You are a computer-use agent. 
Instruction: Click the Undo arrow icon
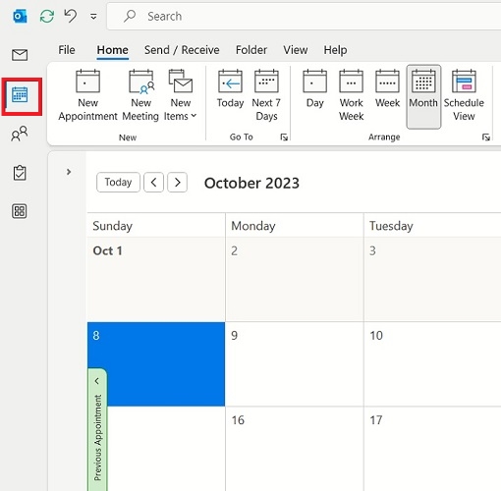point(71,16)
